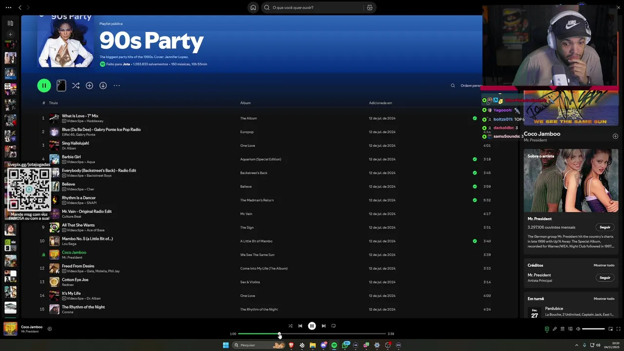Add now-playing Coco Jamboo to library bottom left

50,329
